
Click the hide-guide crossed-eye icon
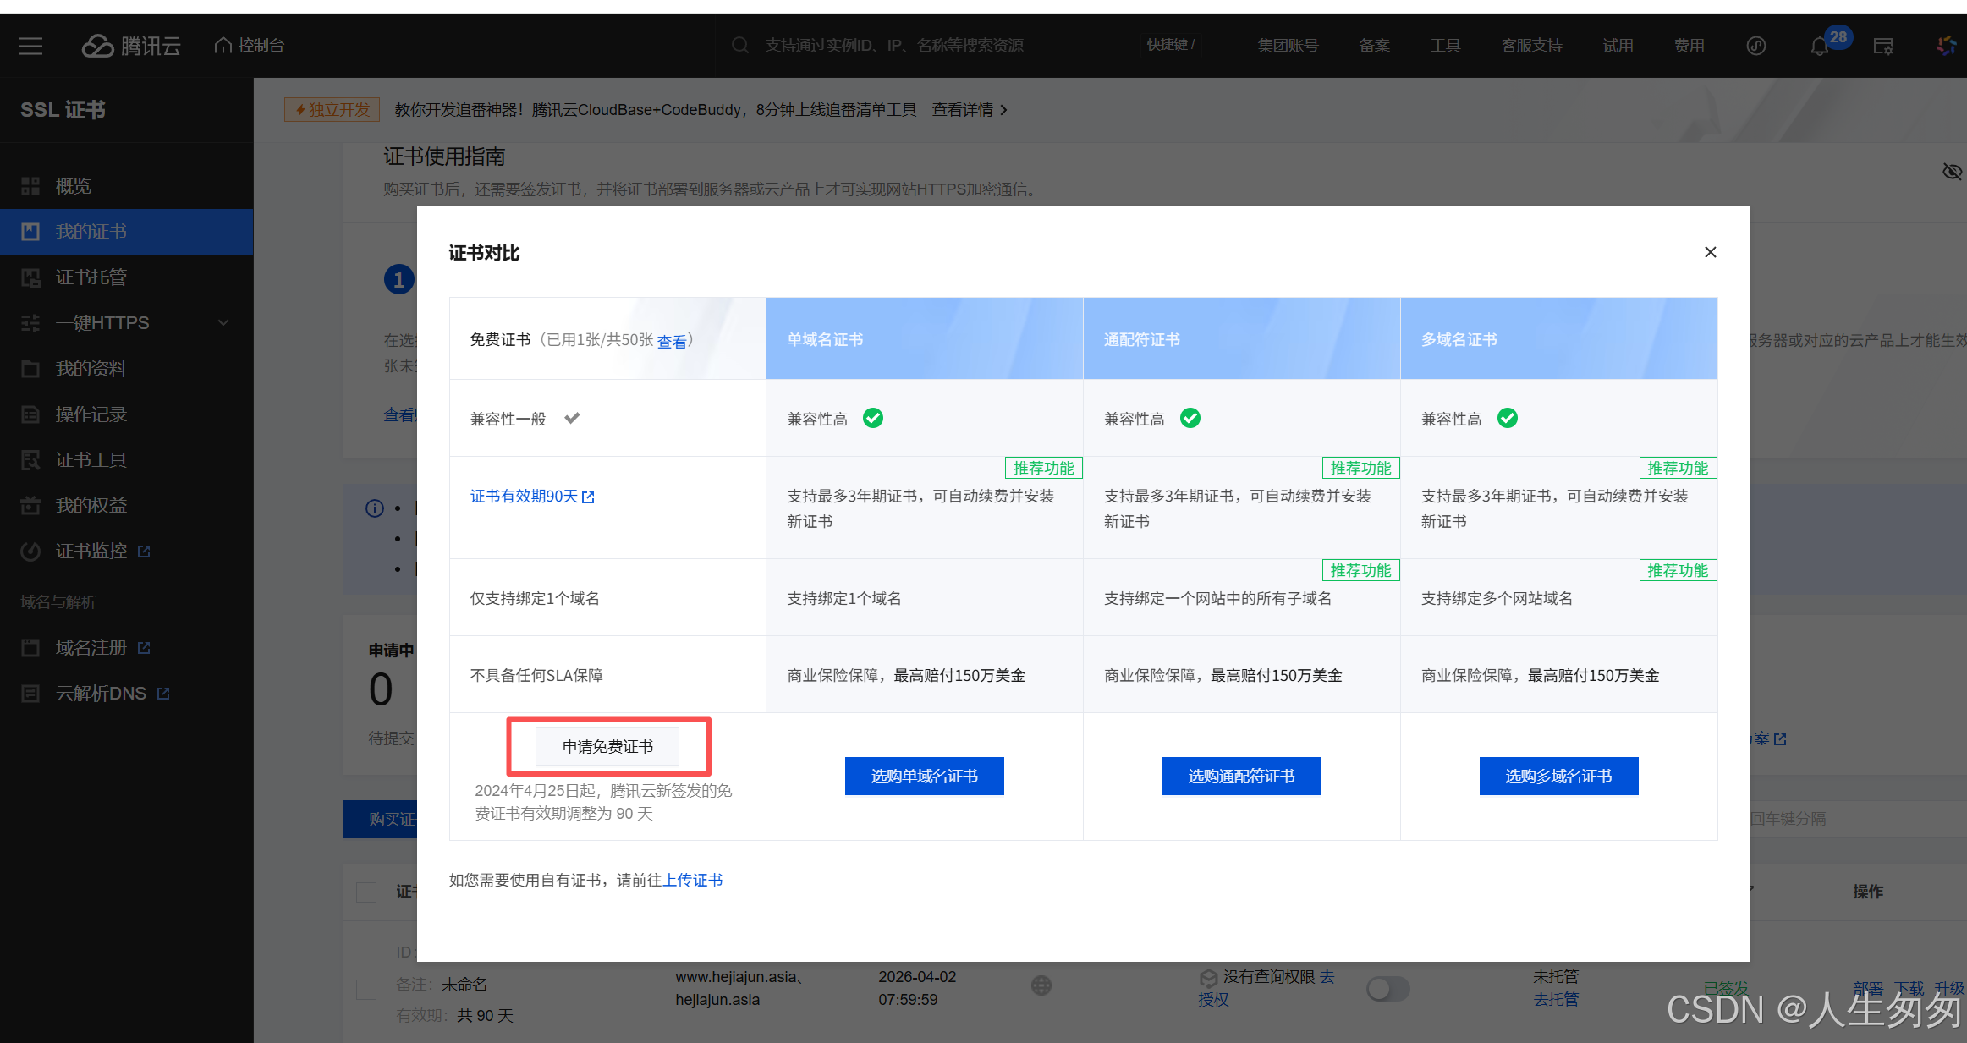point(1952,173)
